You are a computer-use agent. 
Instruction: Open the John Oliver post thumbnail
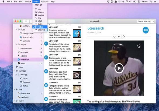(77, 75)
